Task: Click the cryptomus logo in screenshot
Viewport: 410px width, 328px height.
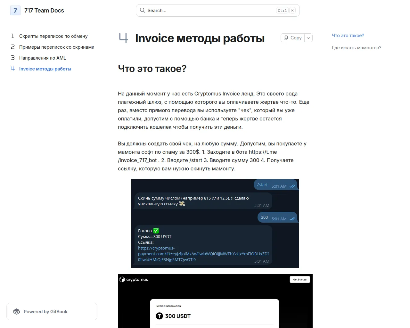Action: click(x=134, y=280)
